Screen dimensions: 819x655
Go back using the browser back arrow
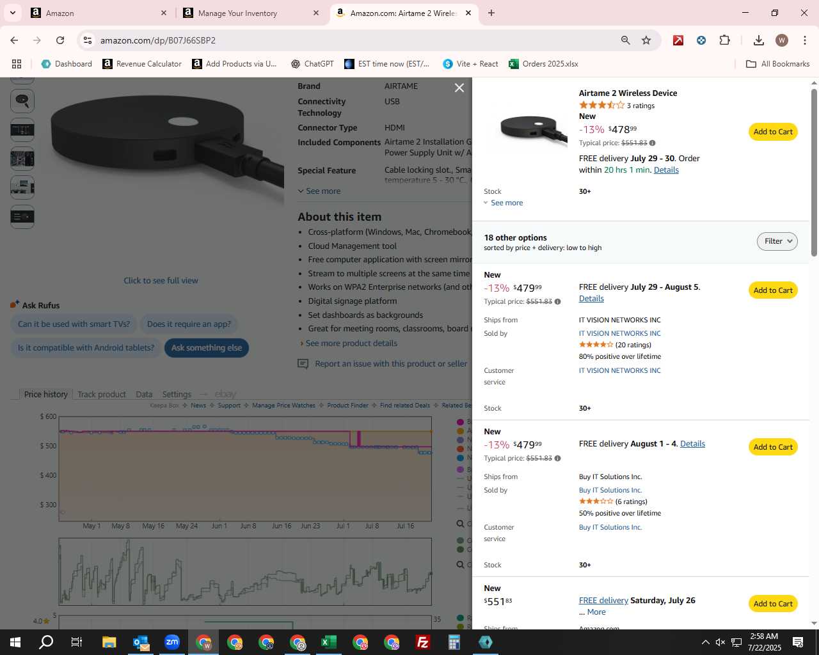click(x=14, y=40)
